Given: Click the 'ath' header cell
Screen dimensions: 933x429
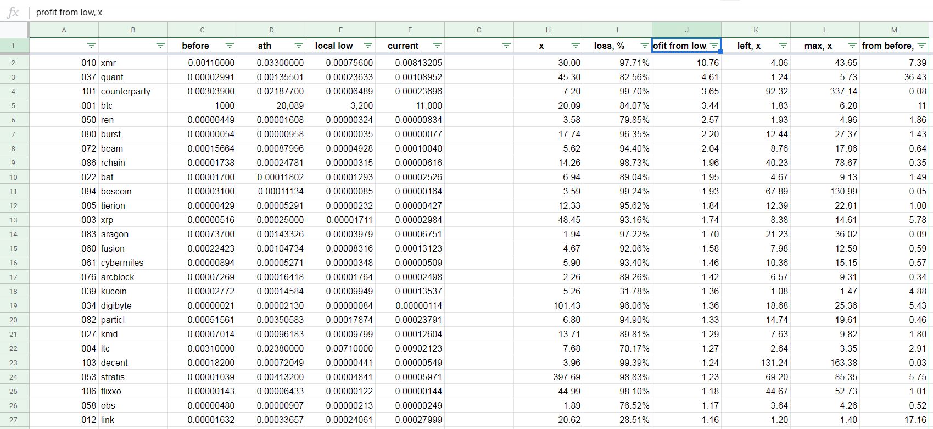Looking at the screenshot, I should click(271, 46).
